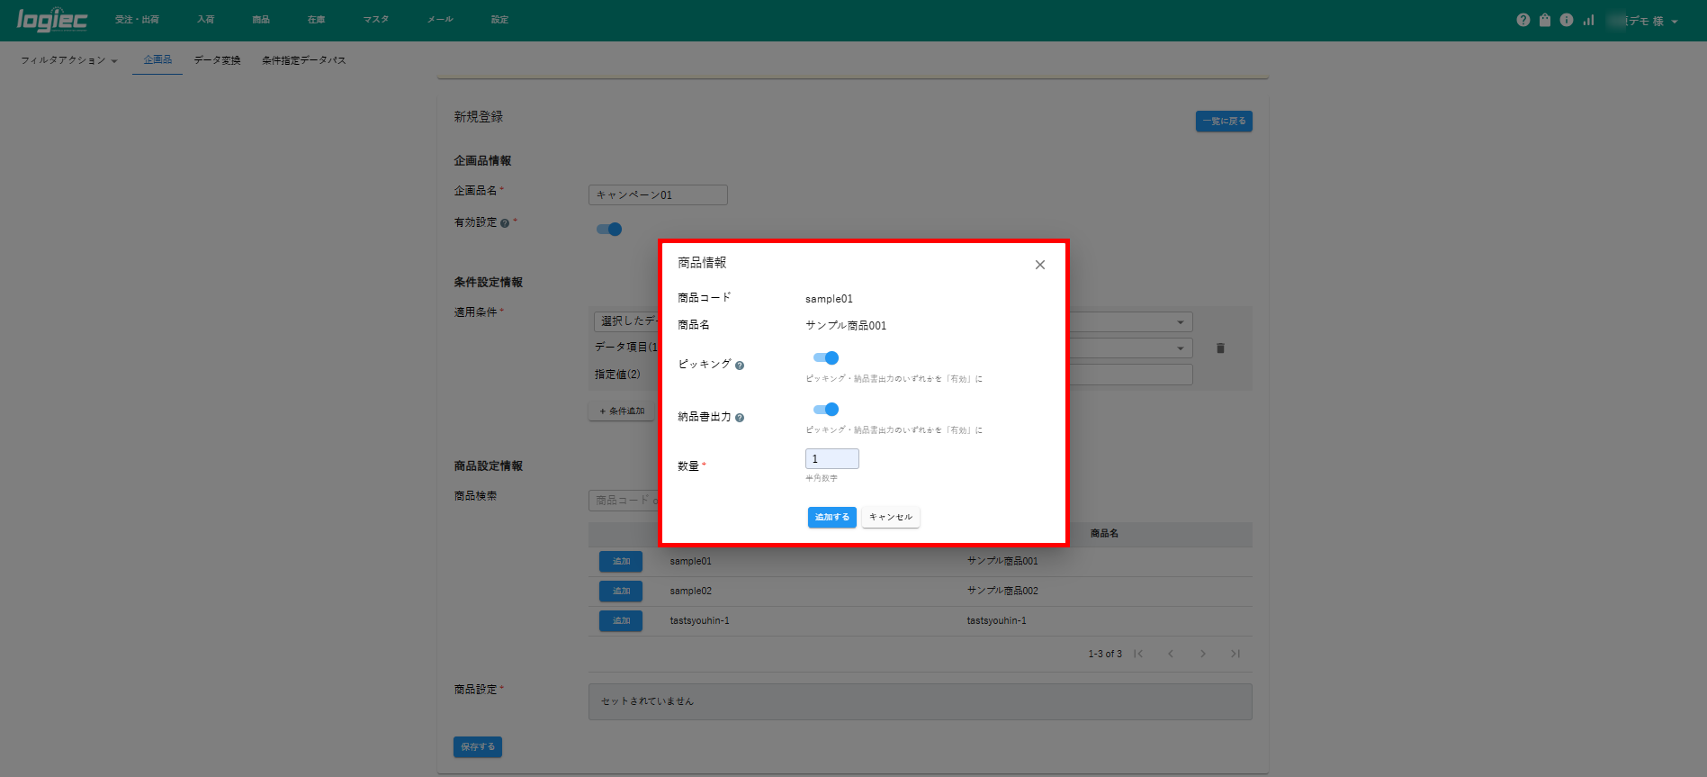Image resolution: width=1707 pixels, height=777 pixels.
Task: Close the 商品情報 dialog with X
Action: pos(1040,265)
